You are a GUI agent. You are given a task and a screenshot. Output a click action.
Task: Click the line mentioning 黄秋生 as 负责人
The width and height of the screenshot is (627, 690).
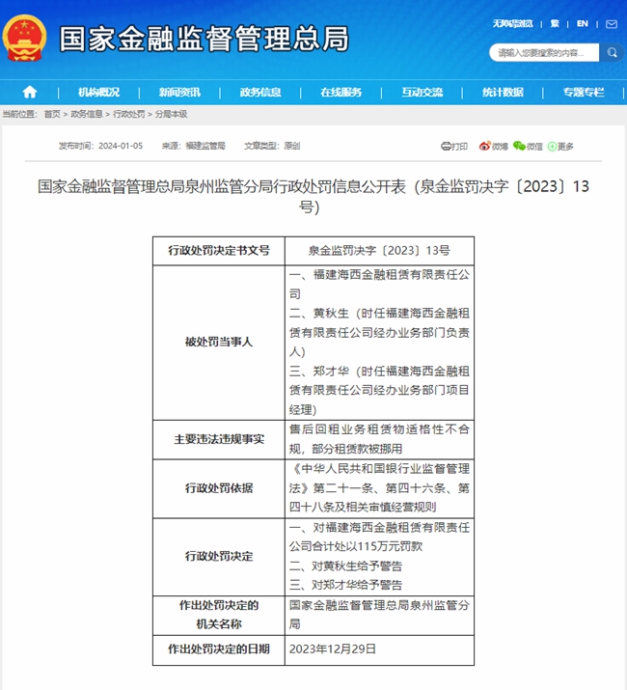[379, 332]
